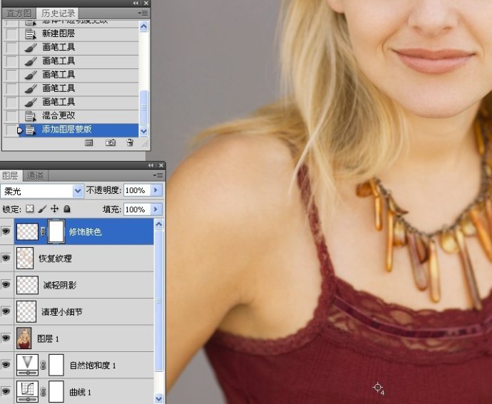Viewport: 492px width, 404px height.
Task: Select the 曲线 1 layer mask thumbnail
Action: click(56, 391)
